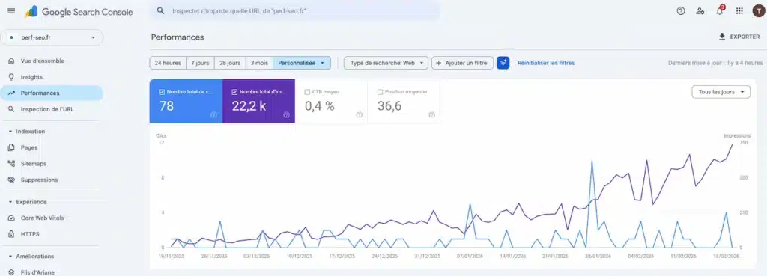The width and height of the screenshot is (767, 276).
Task: Click the URL inspection search field
Action: pyautogui.click(x=295, y=10)
